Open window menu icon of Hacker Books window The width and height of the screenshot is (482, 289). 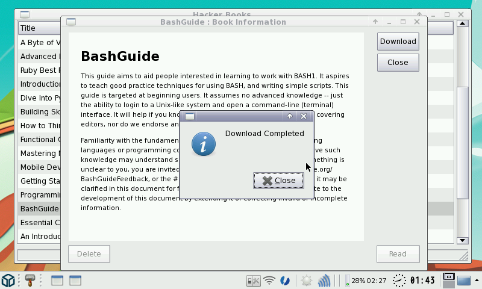point(25,14)
